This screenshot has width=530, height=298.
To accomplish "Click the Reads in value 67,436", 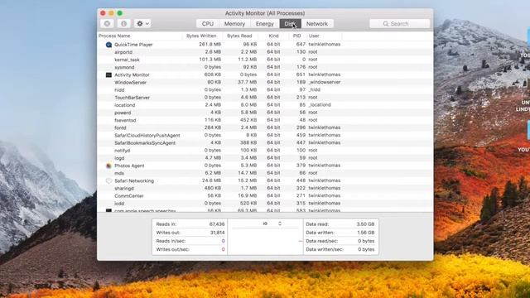I will 217,224.
